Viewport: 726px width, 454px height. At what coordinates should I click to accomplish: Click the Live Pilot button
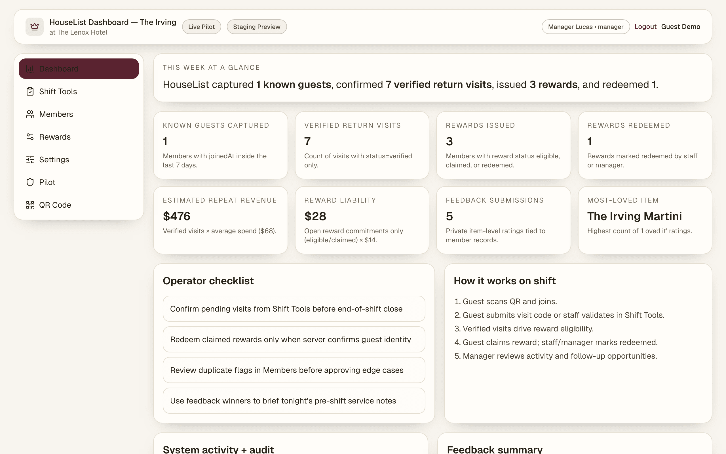[201, 26]
